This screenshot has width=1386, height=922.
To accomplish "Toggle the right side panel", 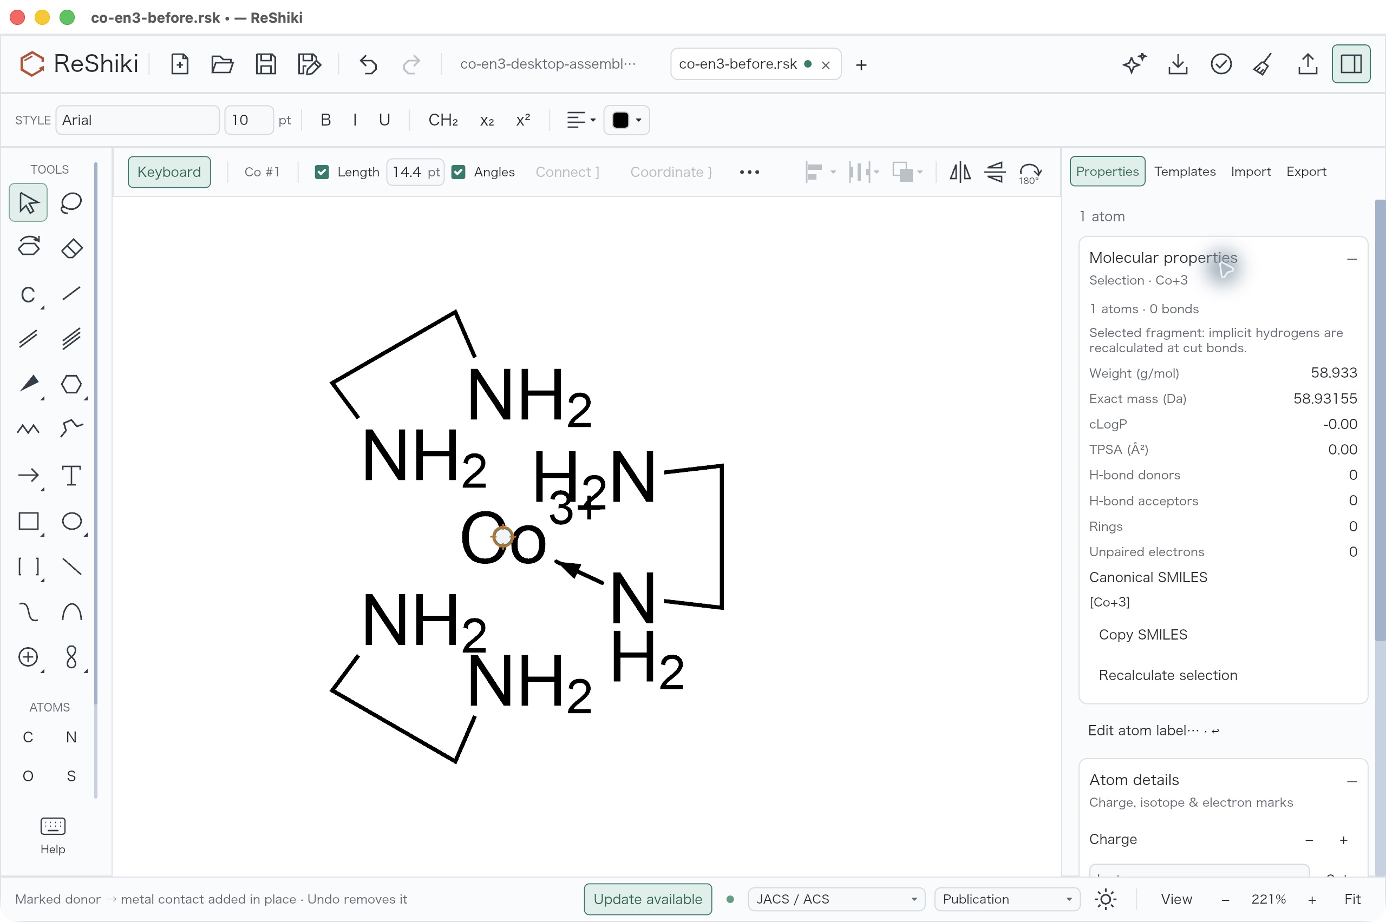I will pos(1350,63).
